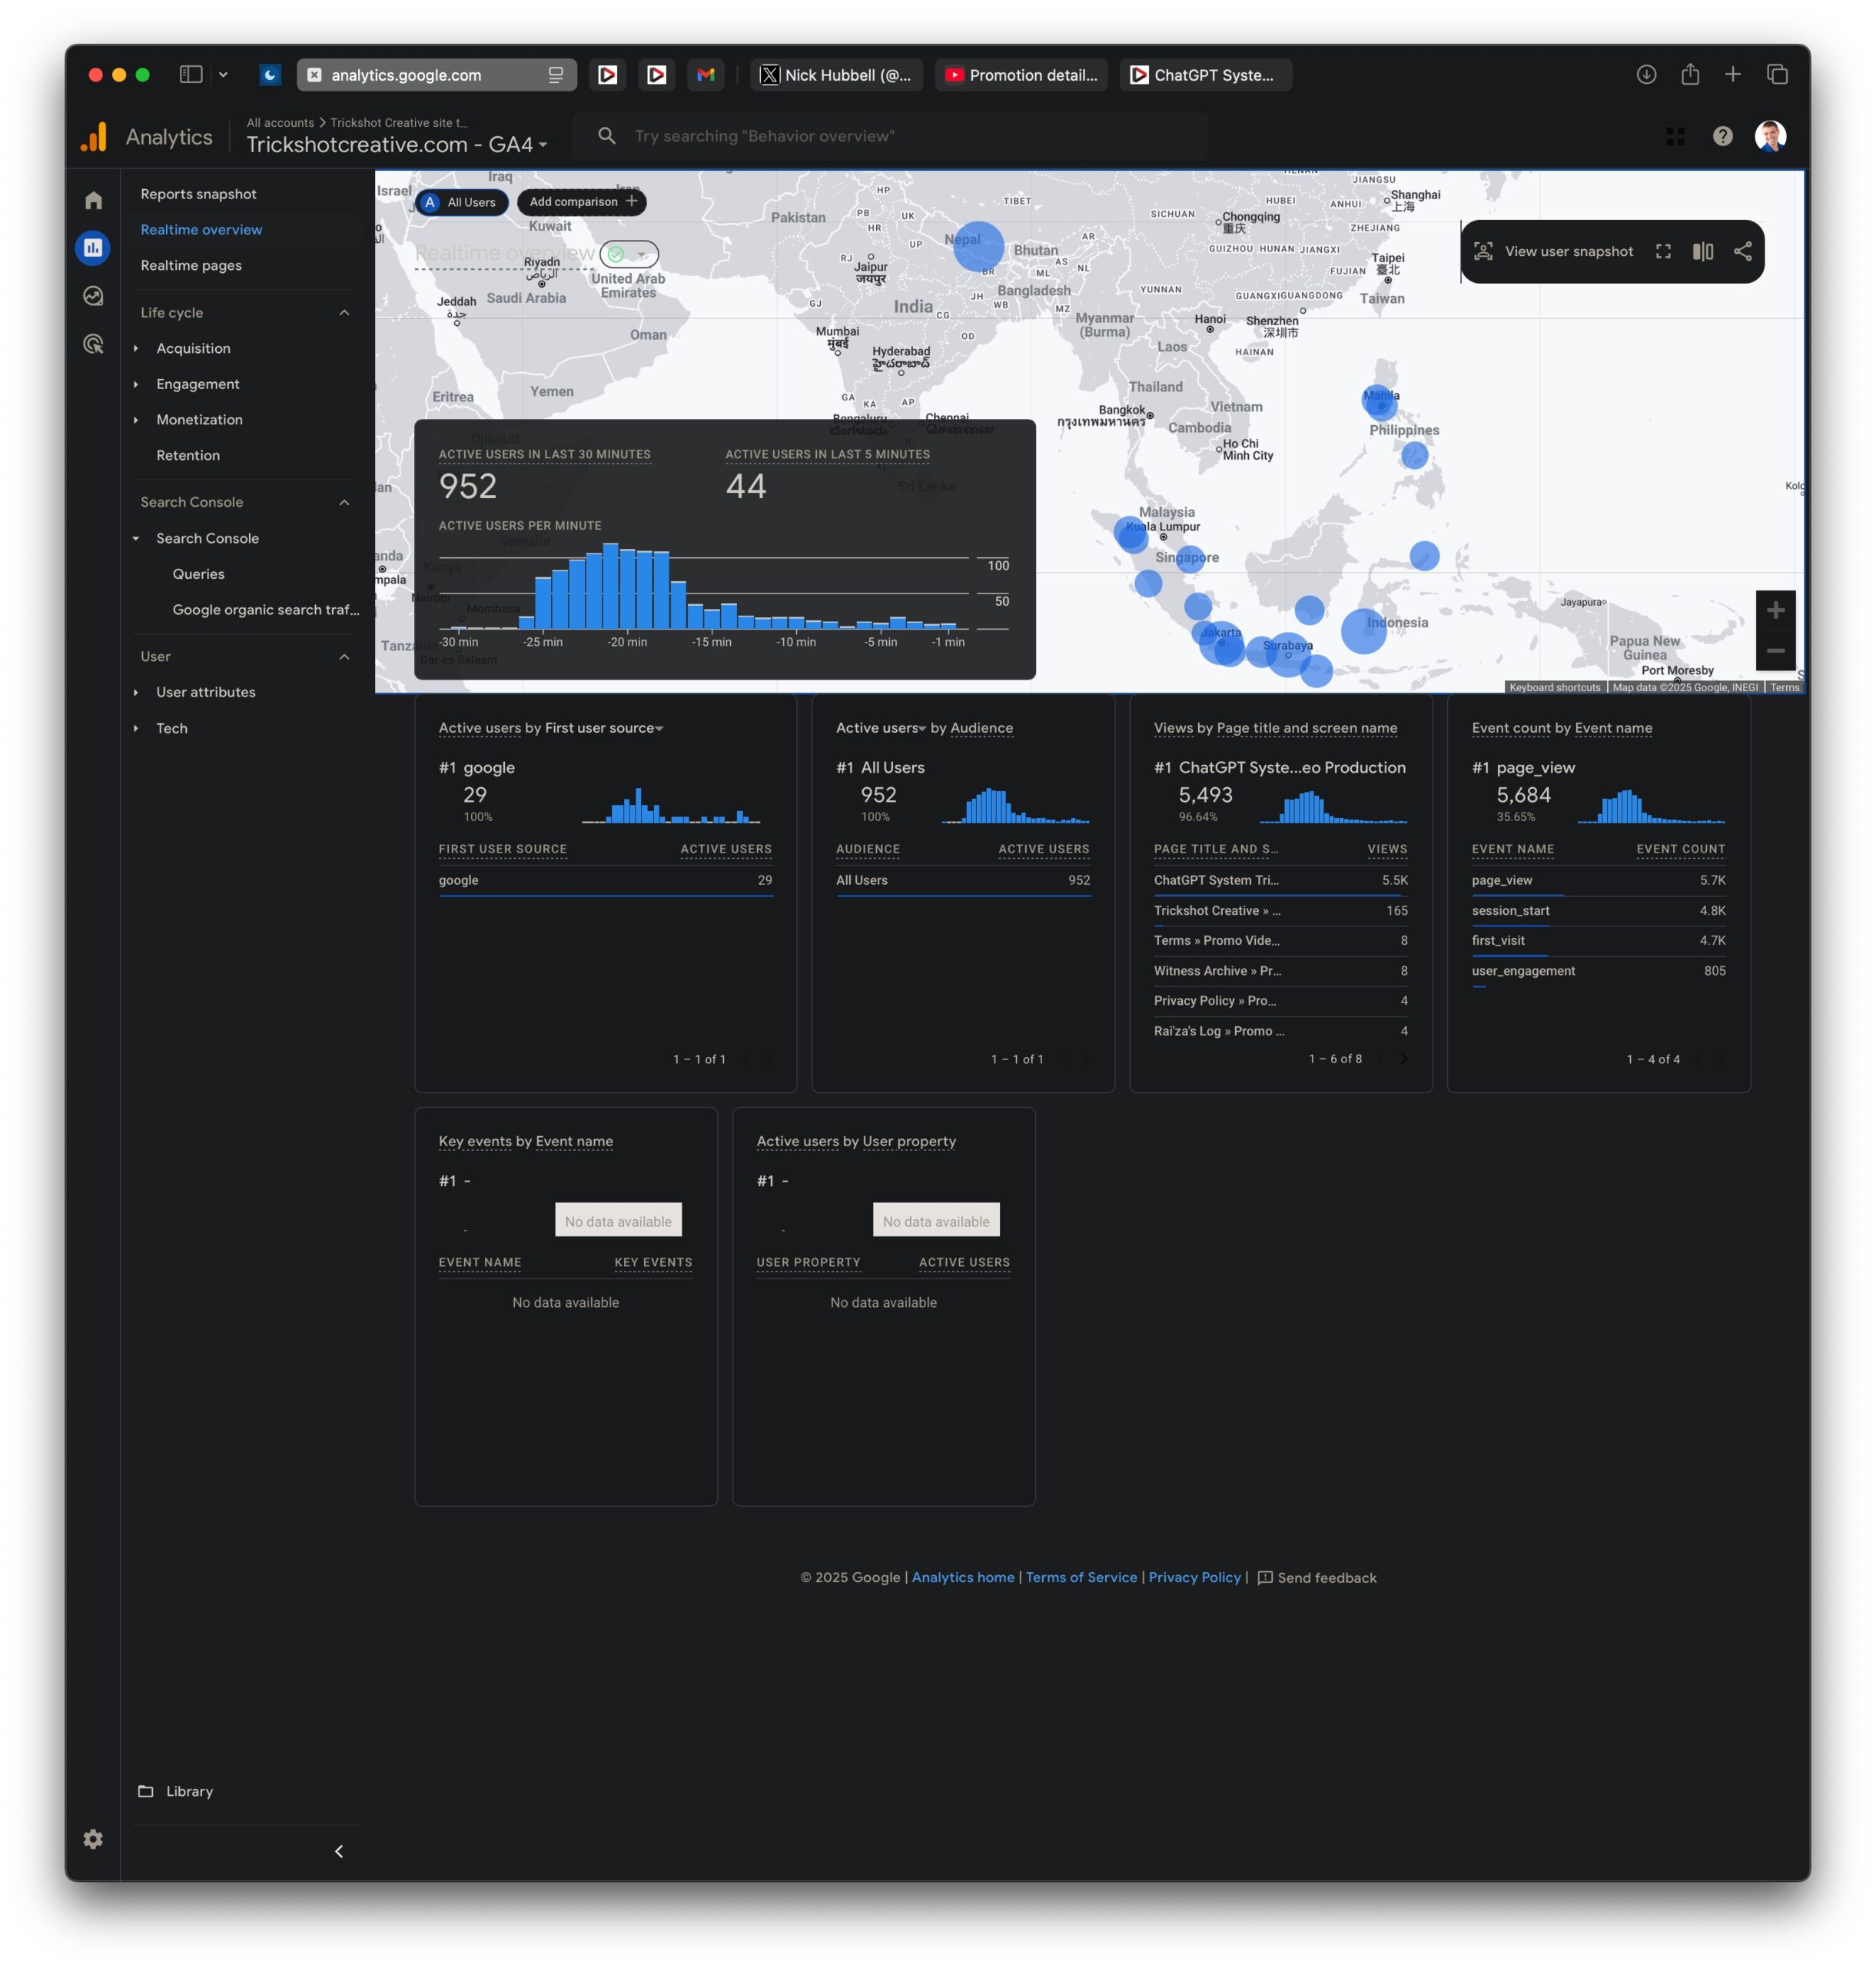Collapse the Life cycle section
This screenshot has width=1876, height=1968.
click(x=344, y=312)
